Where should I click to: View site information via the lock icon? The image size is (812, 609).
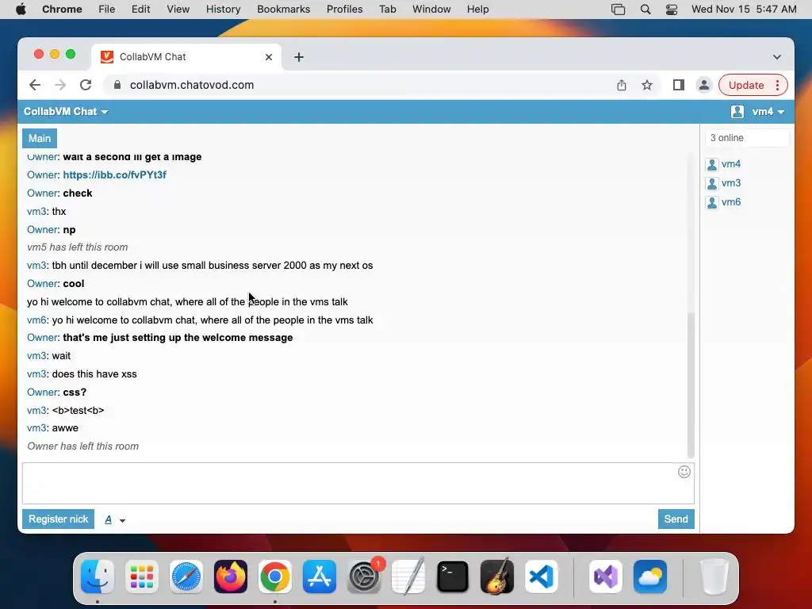[117, 85]
